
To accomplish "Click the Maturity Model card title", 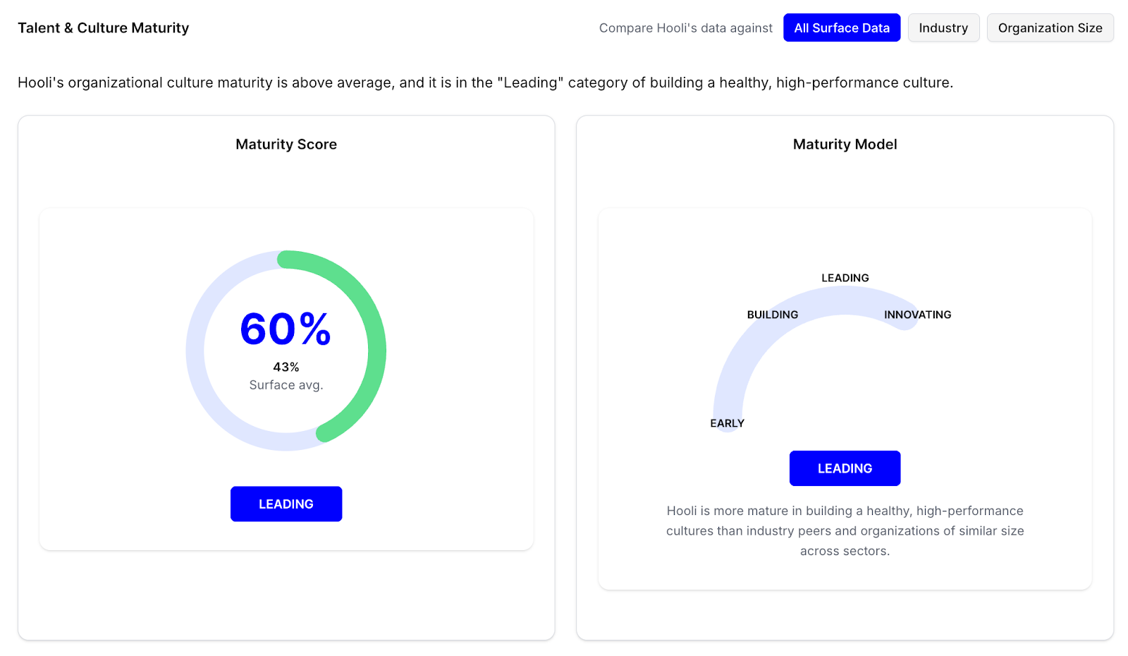I will 845,144.
